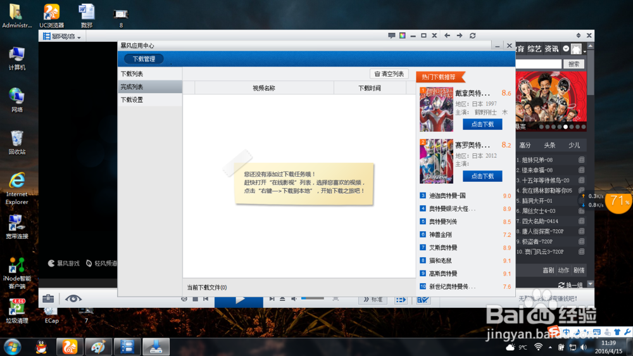Click the forward arrow in title bar
Screen dimensions: 633x356
pyautogui.click(x=460, y=35)
